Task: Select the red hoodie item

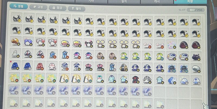Action: click(40, 66)
